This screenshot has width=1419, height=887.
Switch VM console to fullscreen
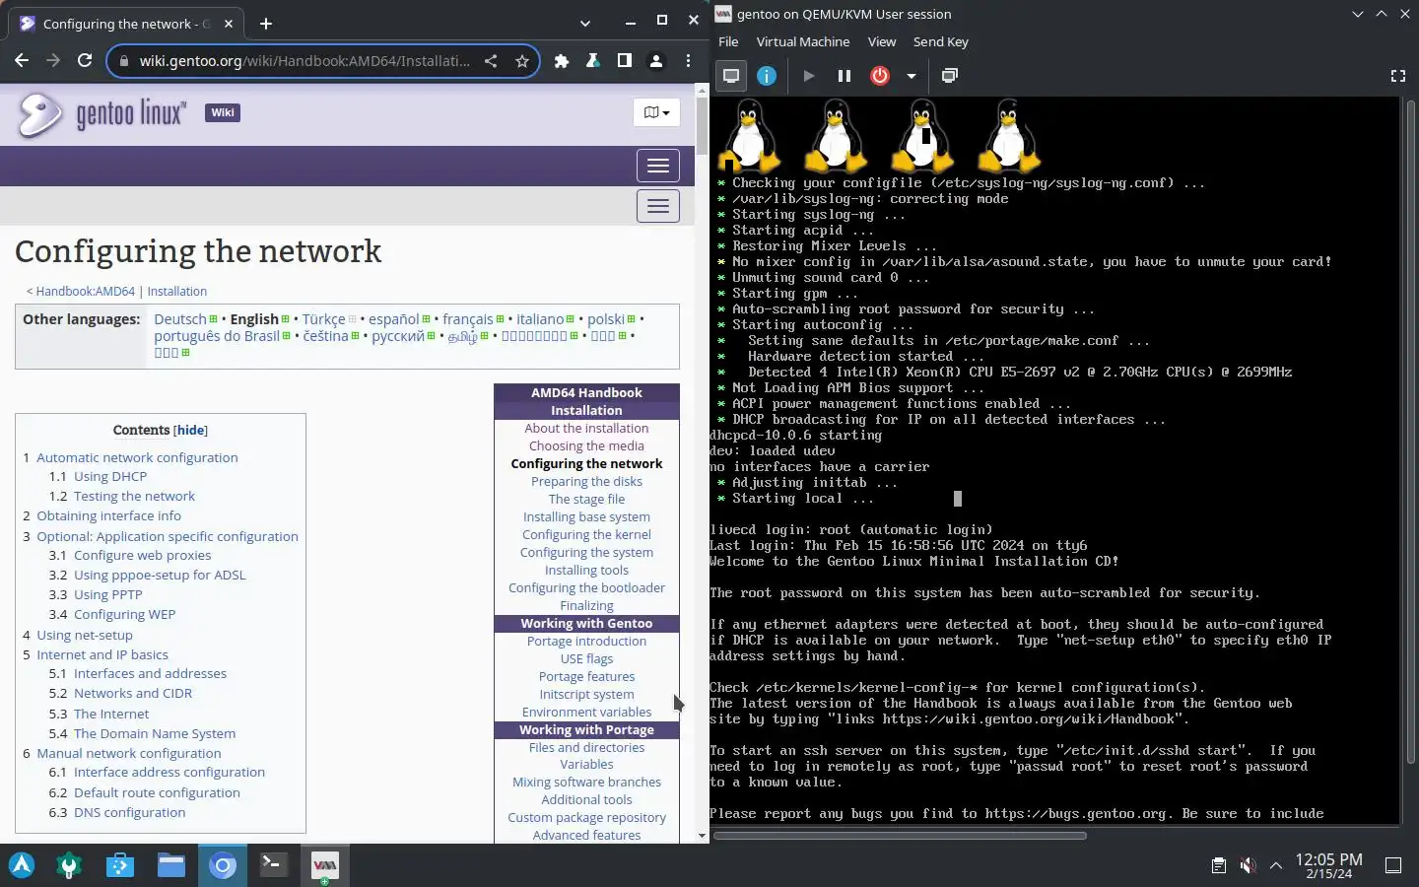coord(1397,76)
